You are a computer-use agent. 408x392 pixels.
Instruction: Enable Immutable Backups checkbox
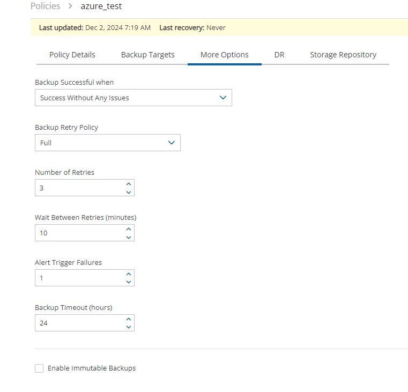(x=39, y=368)
